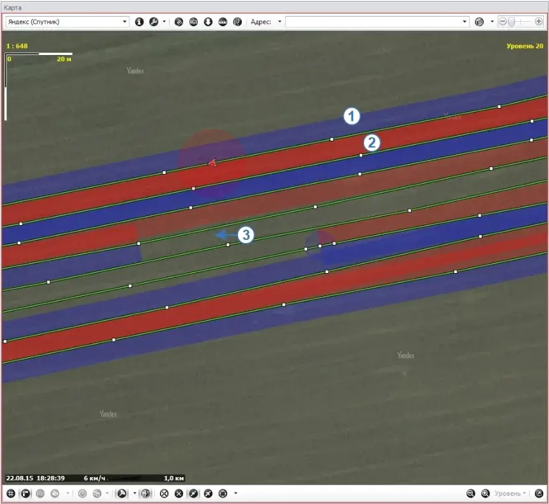Open the dropdown arrow beside the Адрес label

280,22
